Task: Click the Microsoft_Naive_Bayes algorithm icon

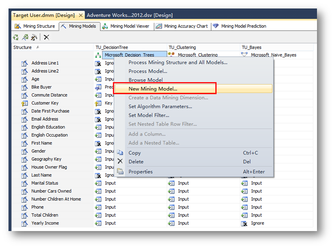Action: [x=244, y=55]
